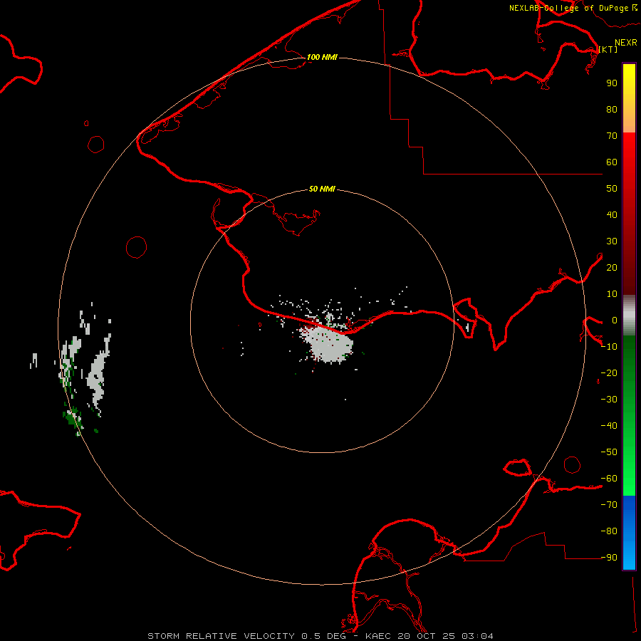Image resolution: width=641 pixels, height=641 pixels.
Task: Click the -60 value on velocity scale
Action: [x=609, y=479]
